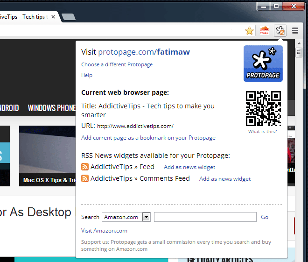Click the QR code image
Viewport: 308px width, 262px height.
click(x=263, y=108)
